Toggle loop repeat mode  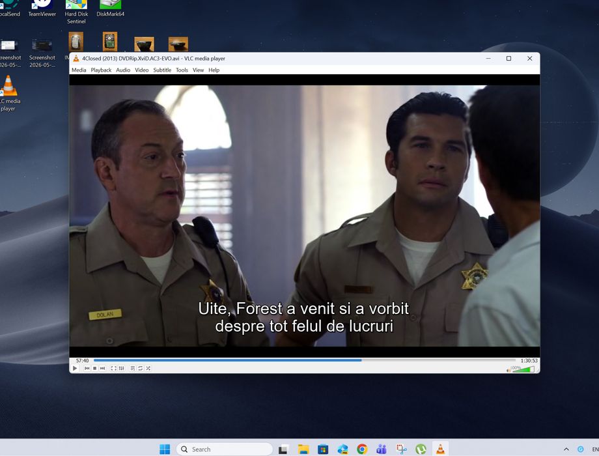(x=140, y=368)
